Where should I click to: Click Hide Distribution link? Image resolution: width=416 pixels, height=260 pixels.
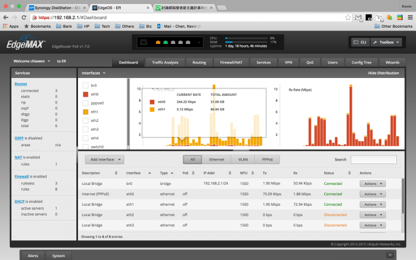click(384, 73)
